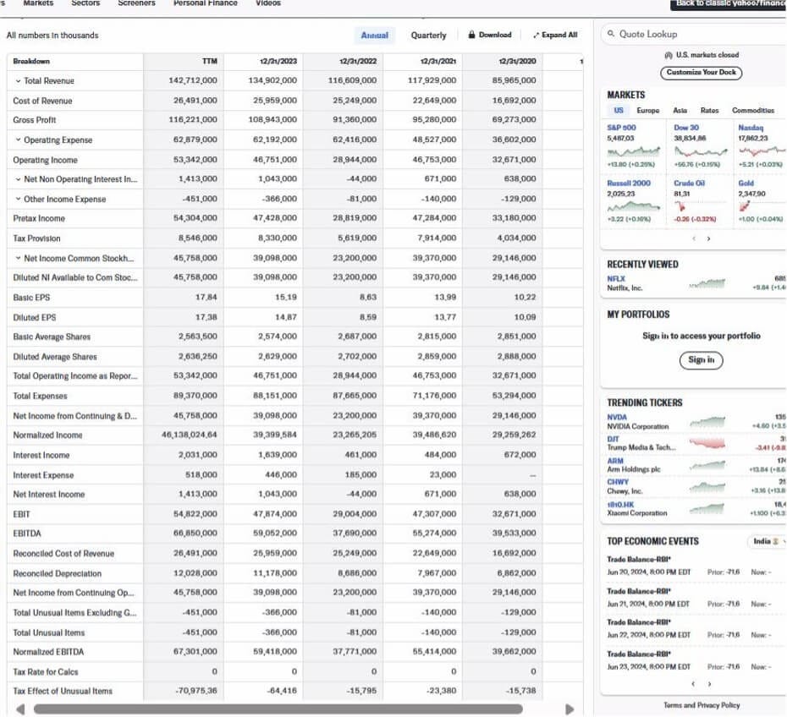787x717 pixels.
Task: Click the S&P 500 sparkline chart
Action: pos(633,151)
